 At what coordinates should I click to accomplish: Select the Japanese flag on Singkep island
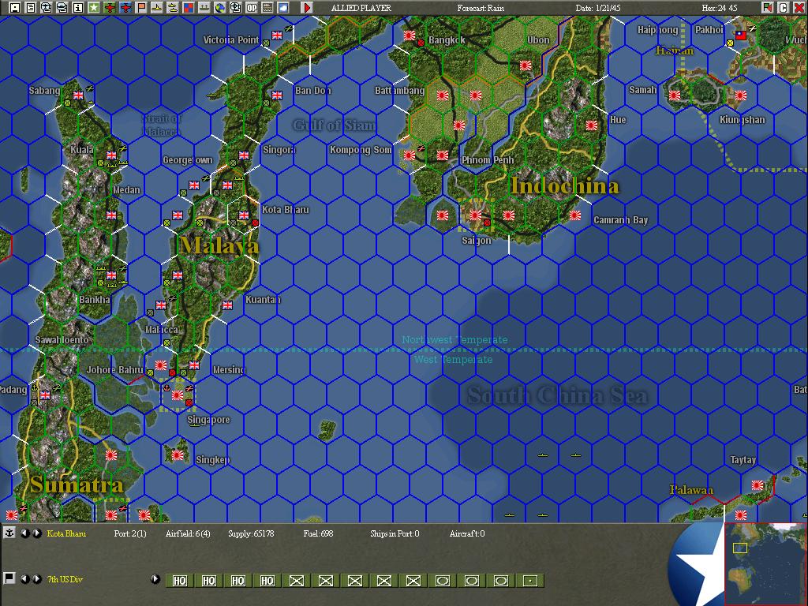point(178,455)
